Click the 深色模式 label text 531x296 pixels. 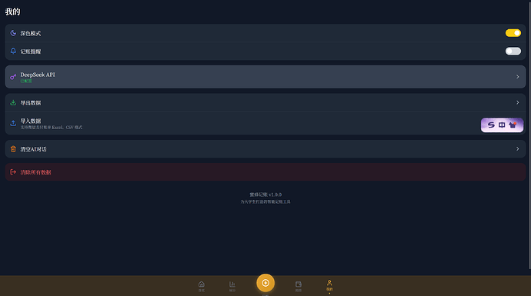click(x=31, y=33)
